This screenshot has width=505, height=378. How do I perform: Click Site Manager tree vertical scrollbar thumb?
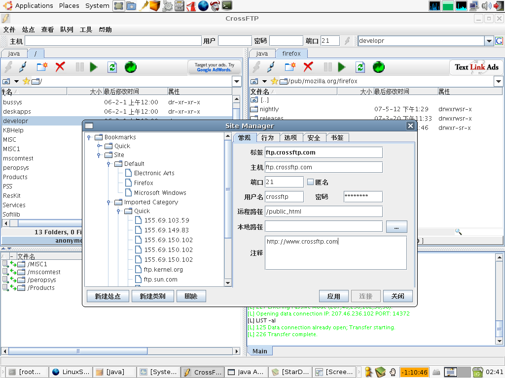coord(228,189)
